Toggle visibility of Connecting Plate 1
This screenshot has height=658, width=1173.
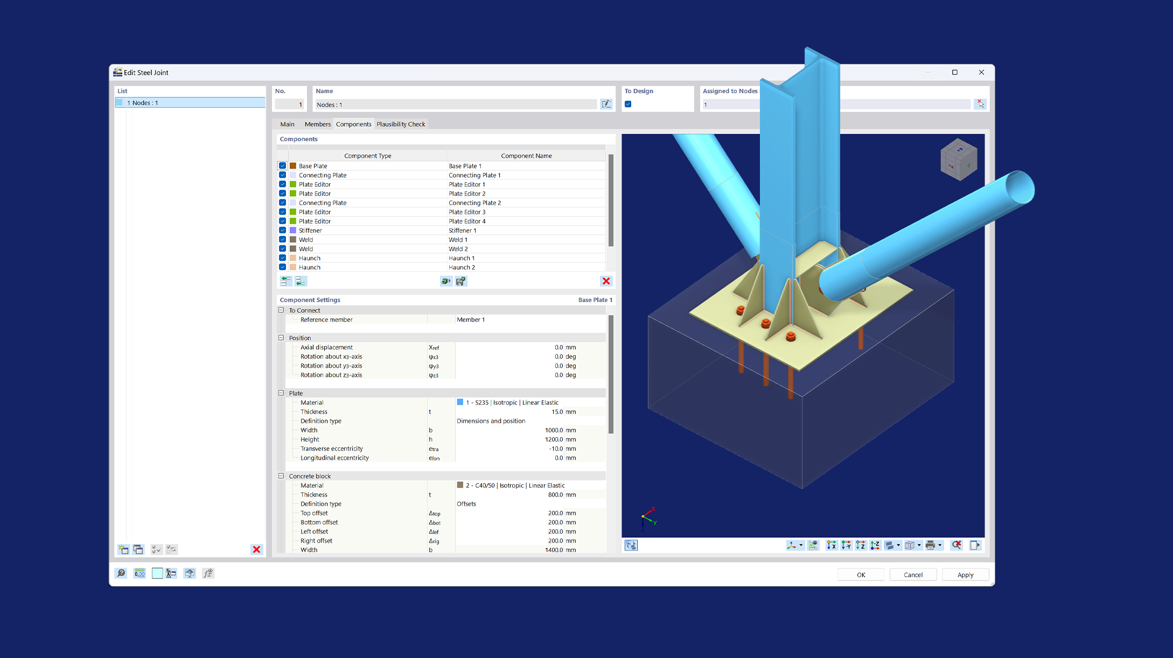click(283, 175)
